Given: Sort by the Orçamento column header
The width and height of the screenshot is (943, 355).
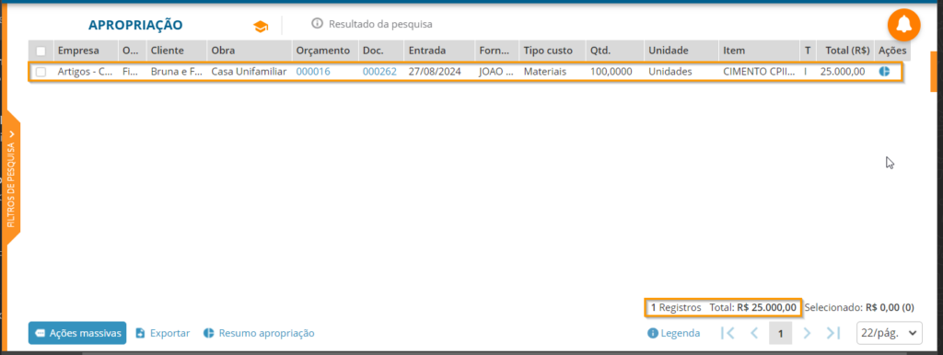Looking at the screenshot, I should (323, 51).
